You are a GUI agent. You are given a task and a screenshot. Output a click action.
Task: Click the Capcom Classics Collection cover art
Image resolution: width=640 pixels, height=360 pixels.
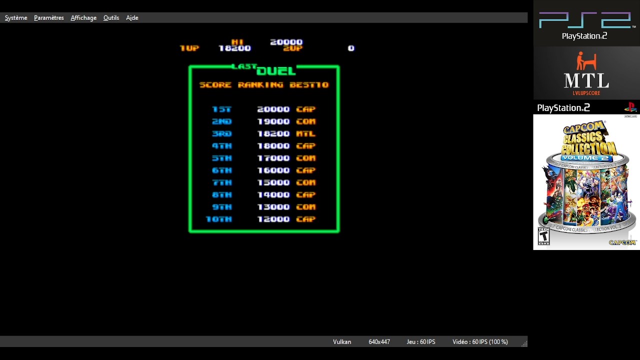[586, 182]
